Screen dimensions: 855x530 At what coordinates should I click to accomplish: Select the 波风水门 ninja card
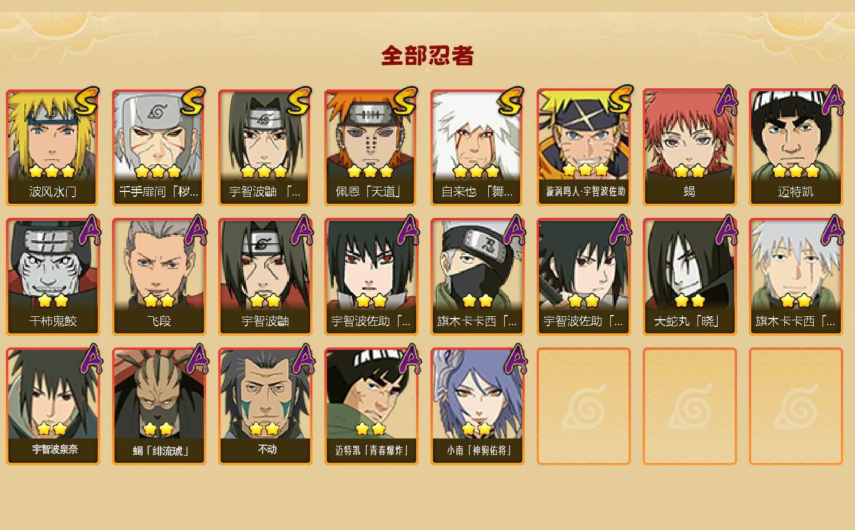(52, 147)
